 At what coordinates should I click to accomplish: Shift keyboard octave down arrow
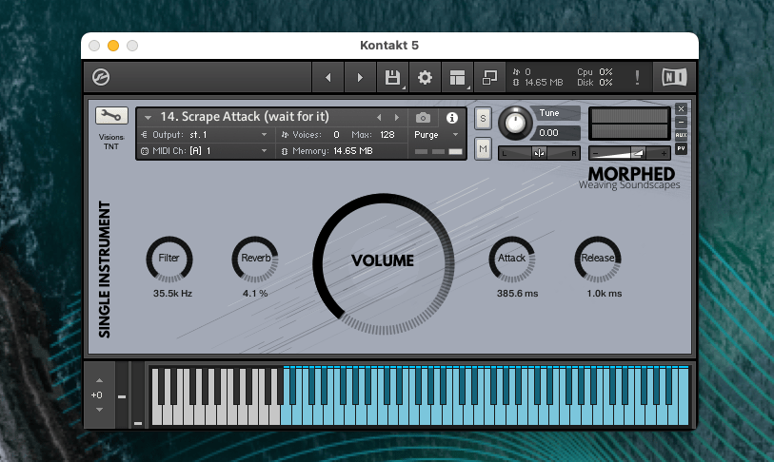[x=99, y=410]
